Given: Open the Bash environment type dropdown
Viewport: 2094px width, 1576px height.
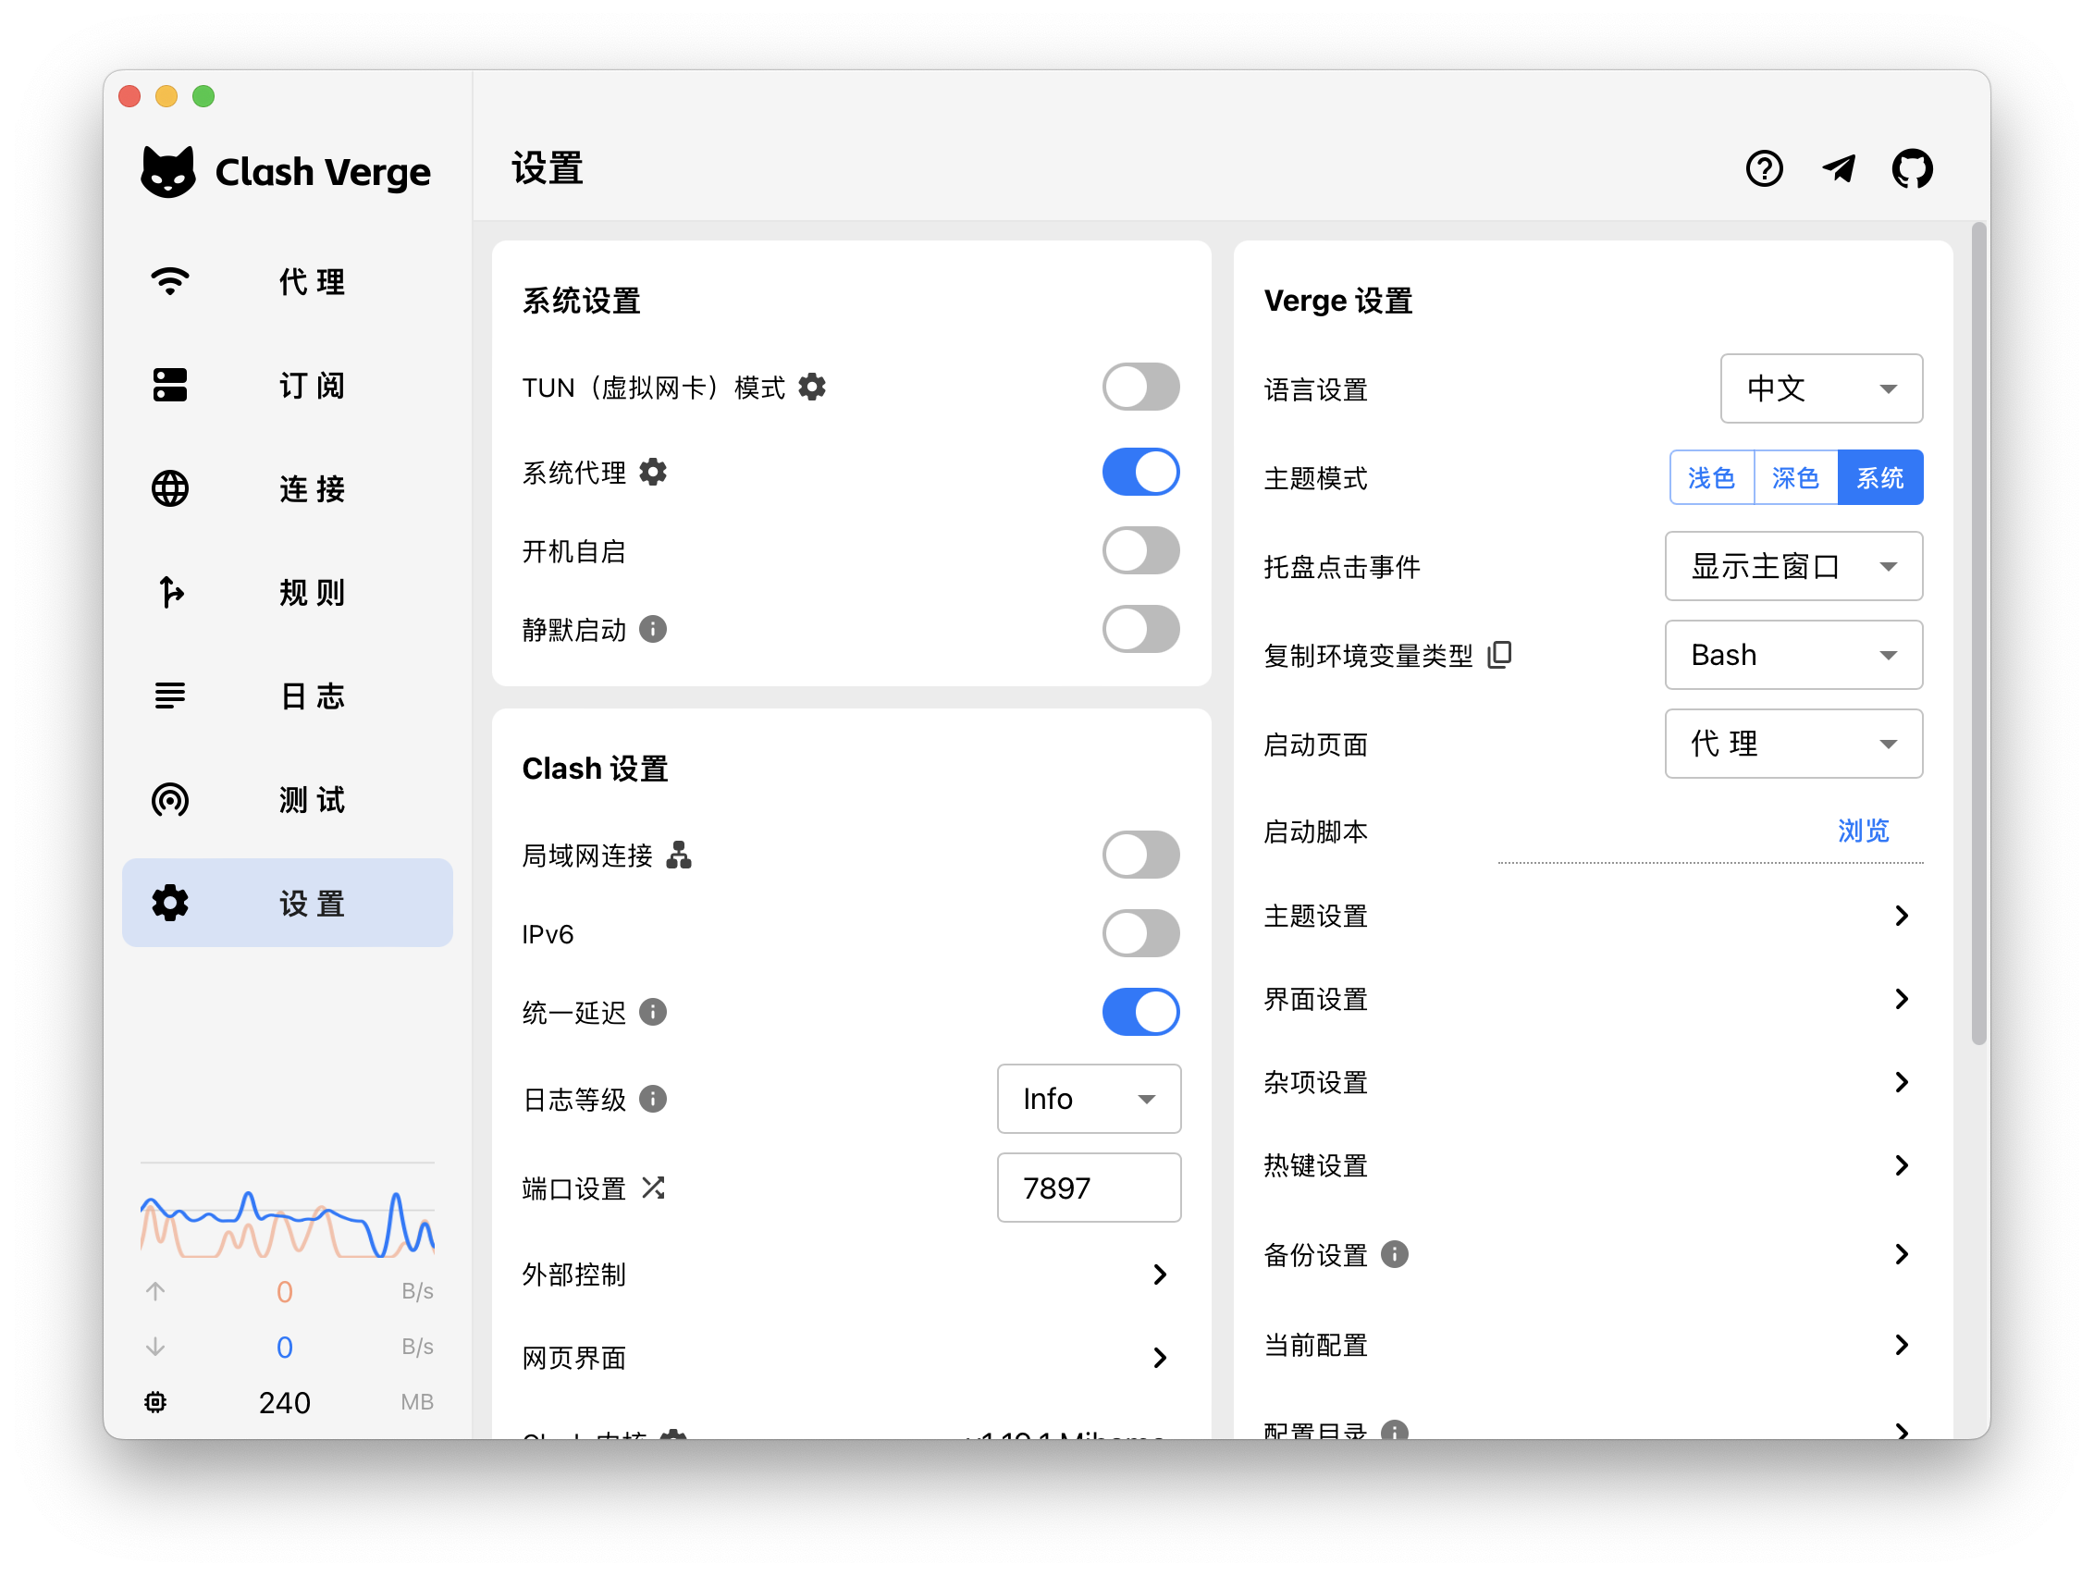Looking at the screenshot, I should (1794, 655).
